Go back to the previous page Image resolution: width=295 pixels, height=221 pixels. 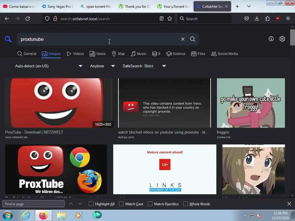pos(7,19)
